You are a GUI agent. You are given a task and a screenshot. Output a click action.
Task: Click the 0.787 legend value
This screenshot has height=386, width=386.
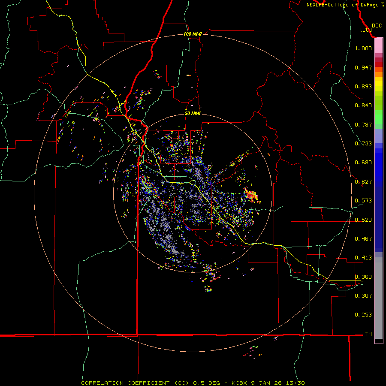[363, 124]
